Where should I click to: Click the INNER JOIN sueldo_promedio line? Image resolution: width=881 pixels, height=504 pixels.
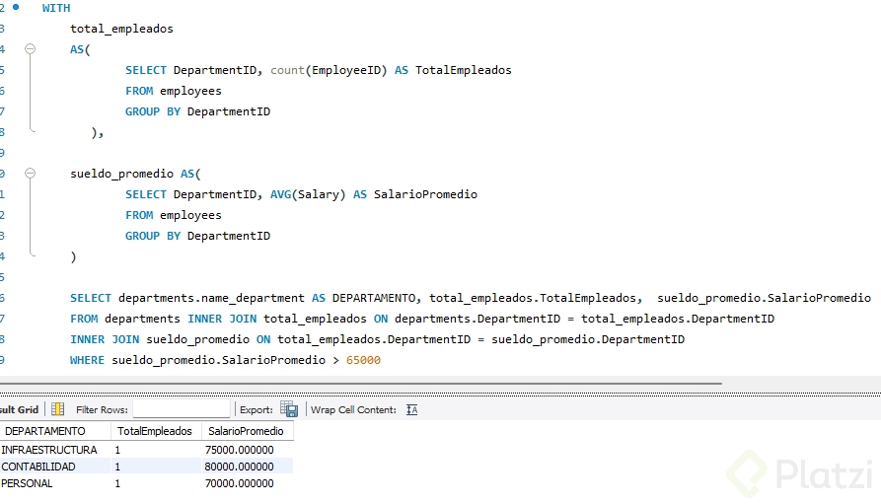378,339
